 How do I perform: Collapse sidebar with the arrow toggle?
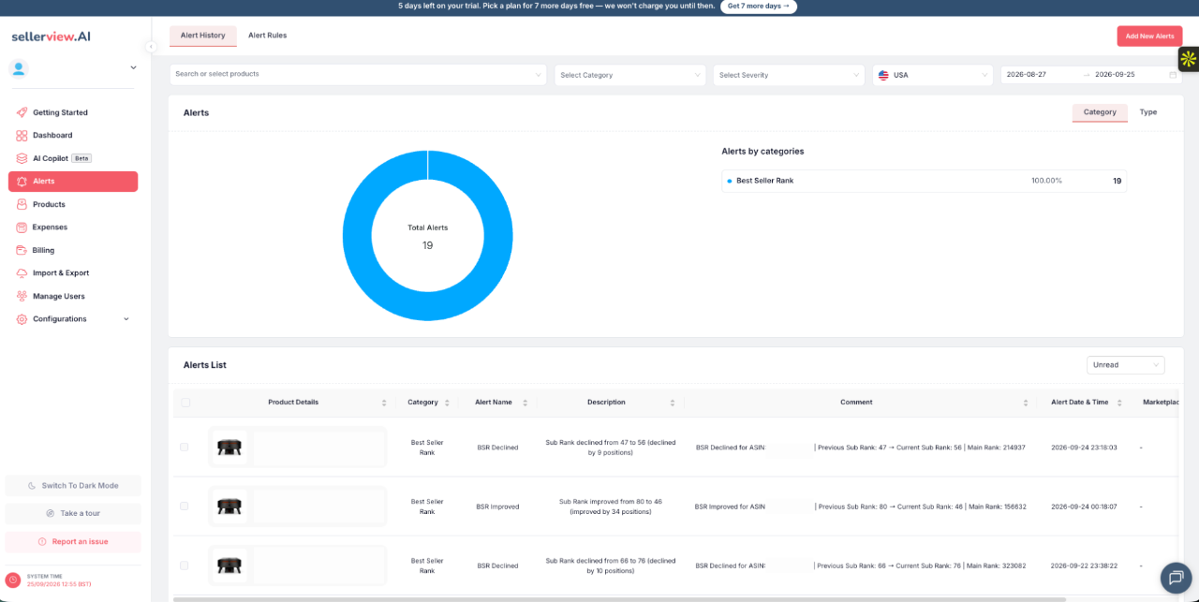pos(151,47)
